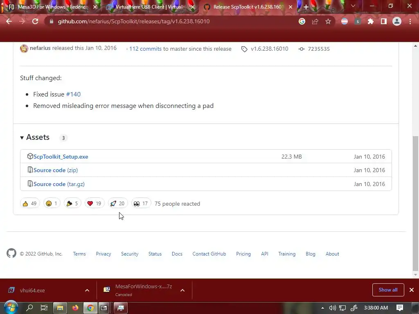Open the 112 commits link

pos(145,49)
